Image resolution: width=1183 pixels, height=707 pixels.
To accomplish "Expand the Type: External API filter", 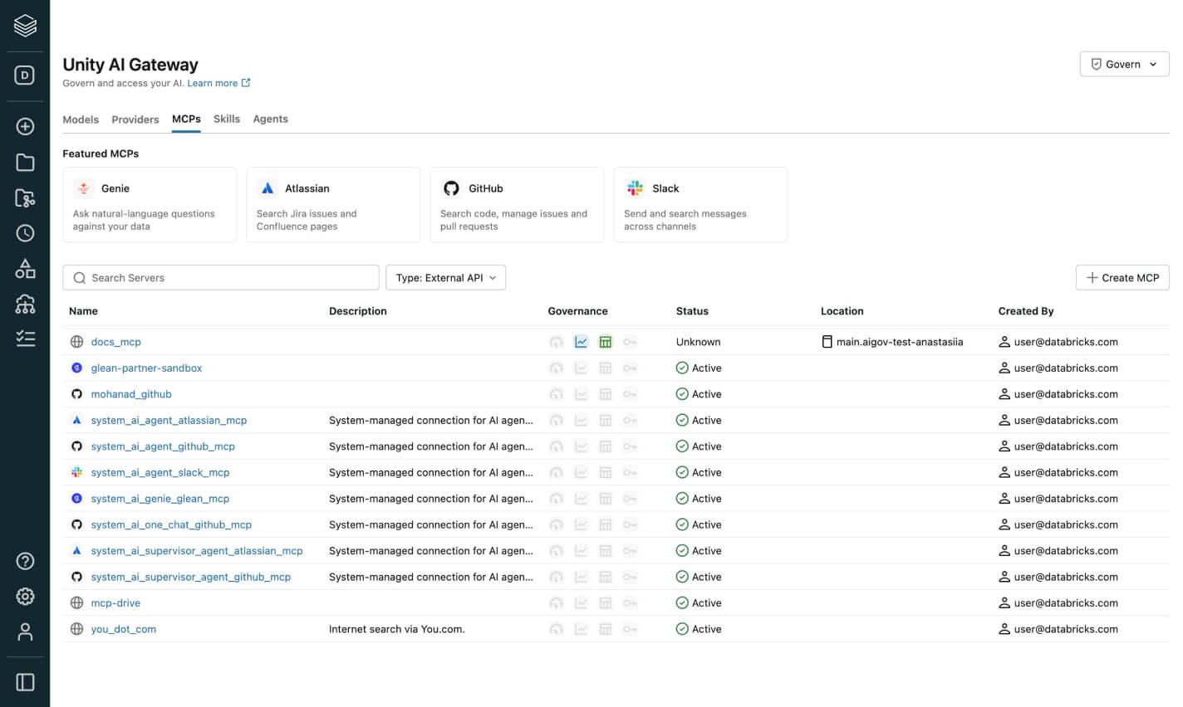I will coord(445,278).
